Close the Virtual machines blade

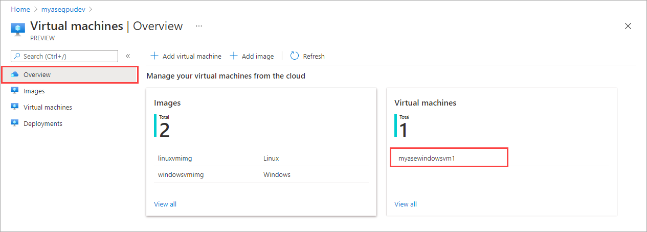[628, 27]
